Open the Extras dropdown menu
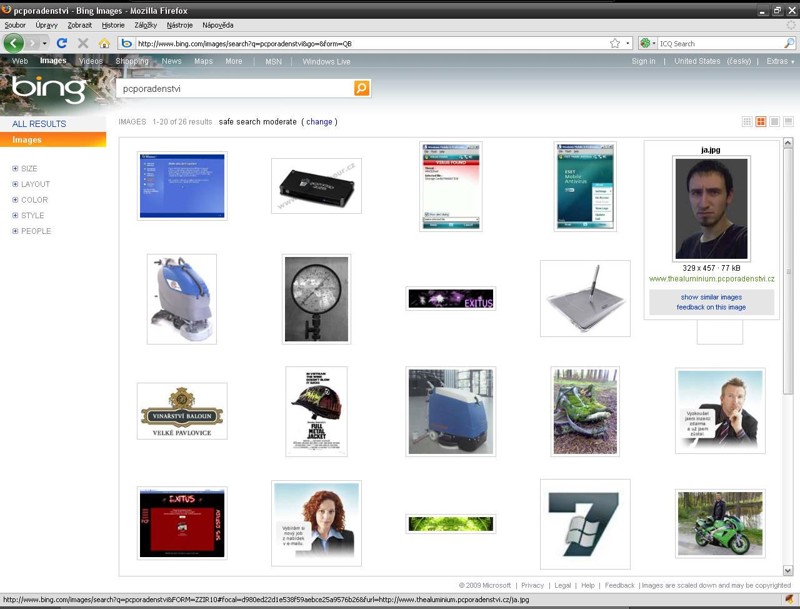Viewport: 800px width, 609px height. coord(780,61)
